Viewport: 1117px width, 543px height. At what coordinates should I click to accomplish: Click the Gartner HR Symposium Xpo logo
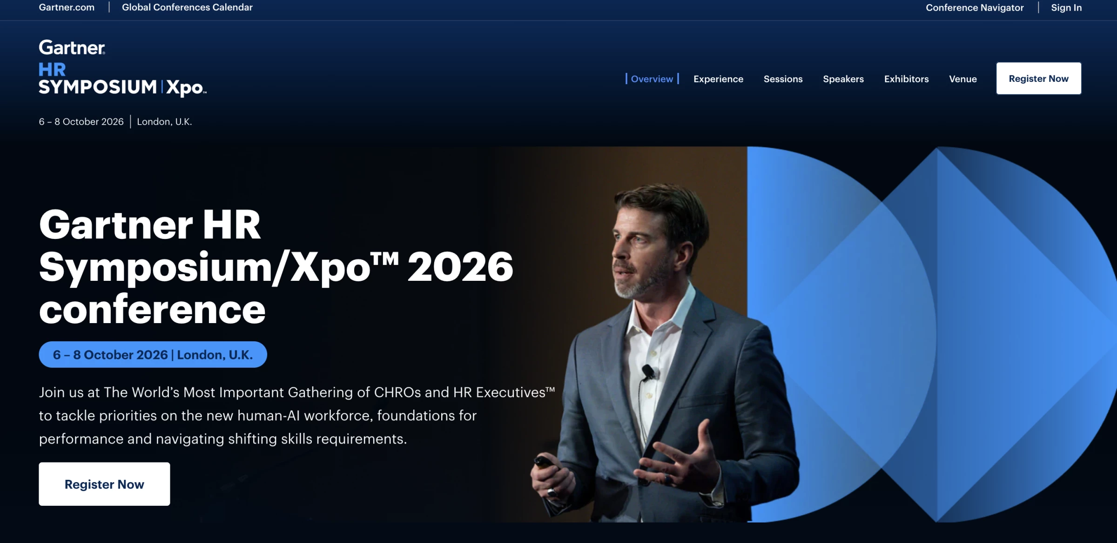pos(122,68)
